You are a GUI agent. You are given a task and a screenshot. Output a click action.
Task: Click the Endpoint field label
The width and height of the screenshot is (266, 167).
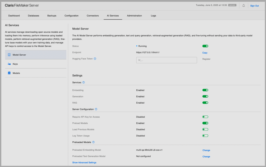pyautogui.click(x=77, y=52)
